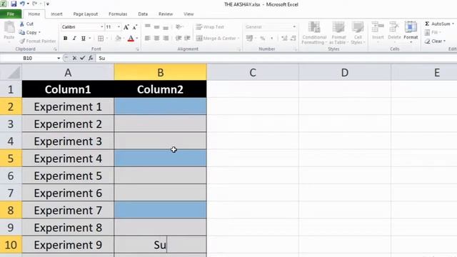Select all cells with the corner button

point(11,73)
